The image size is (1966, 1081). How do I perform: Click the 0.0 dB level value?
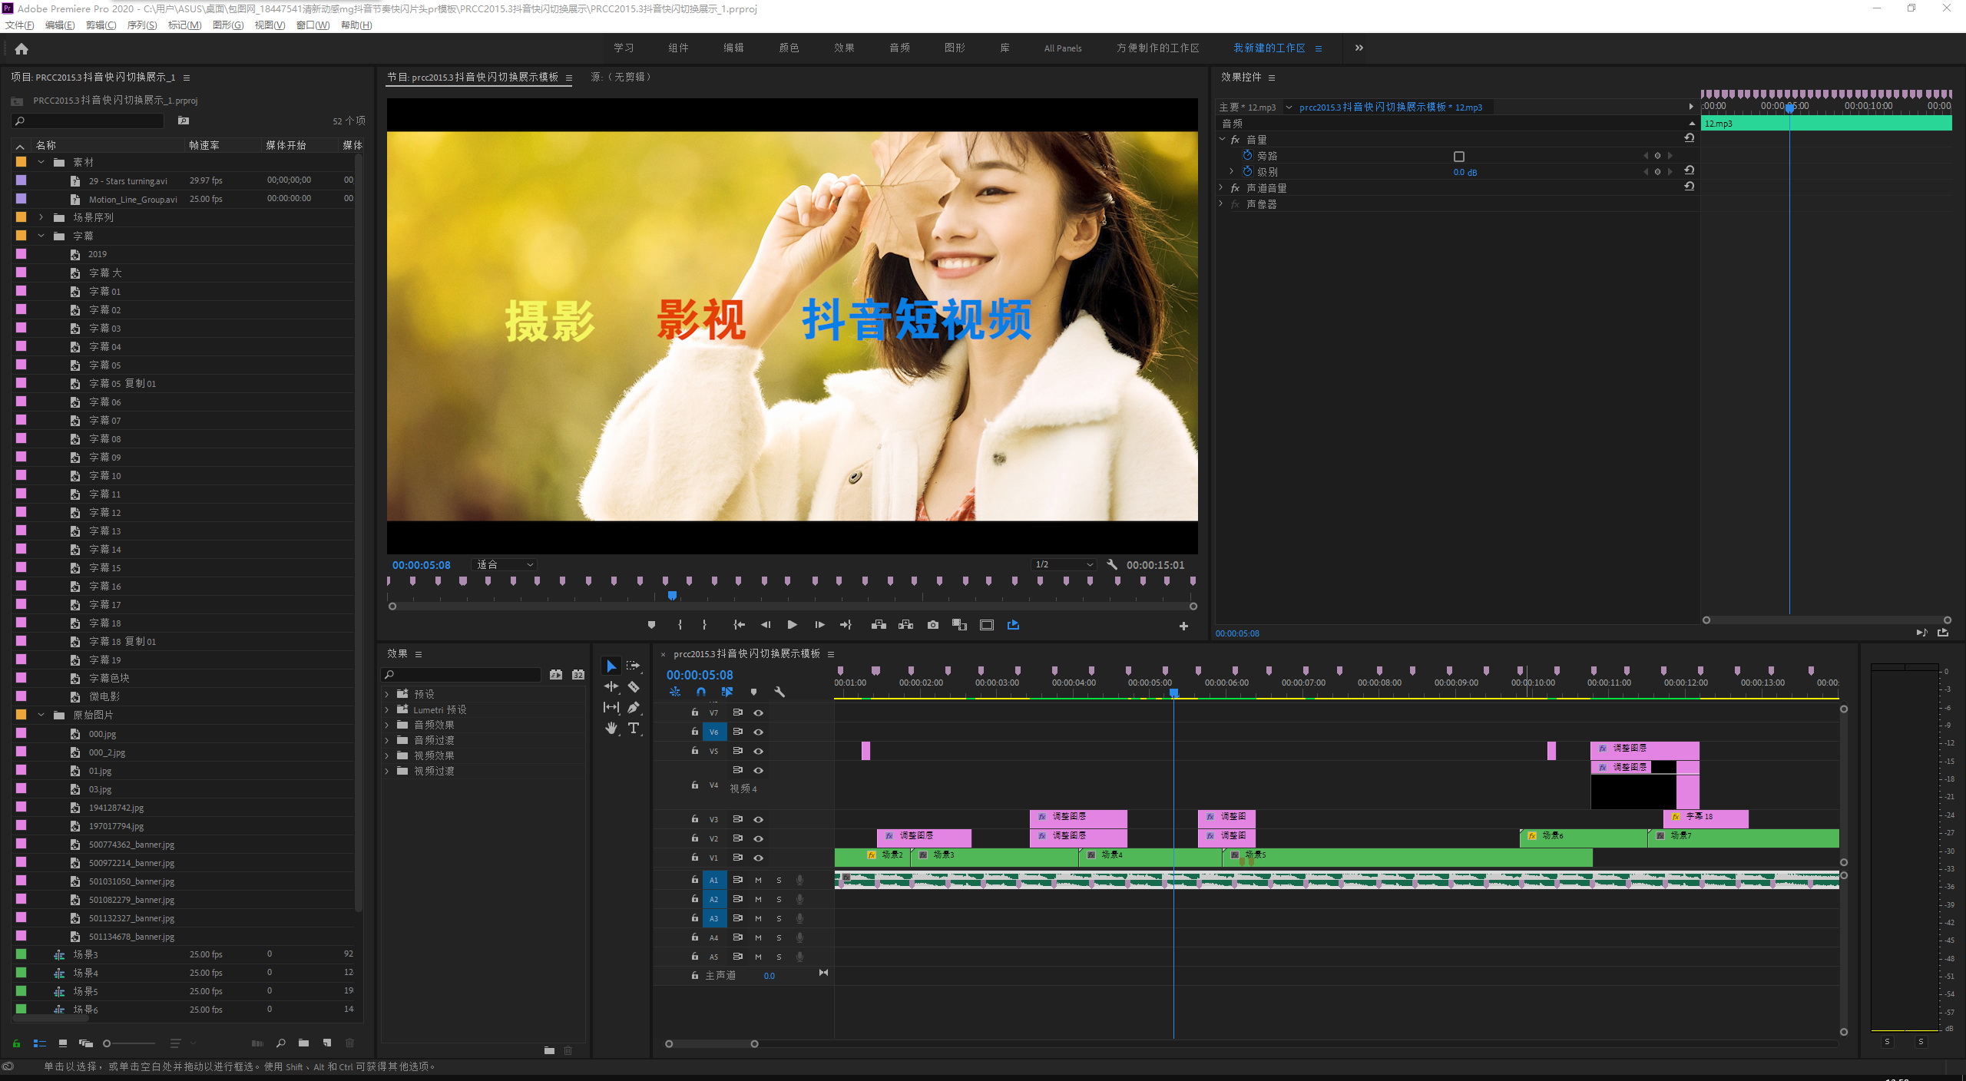1465,172
